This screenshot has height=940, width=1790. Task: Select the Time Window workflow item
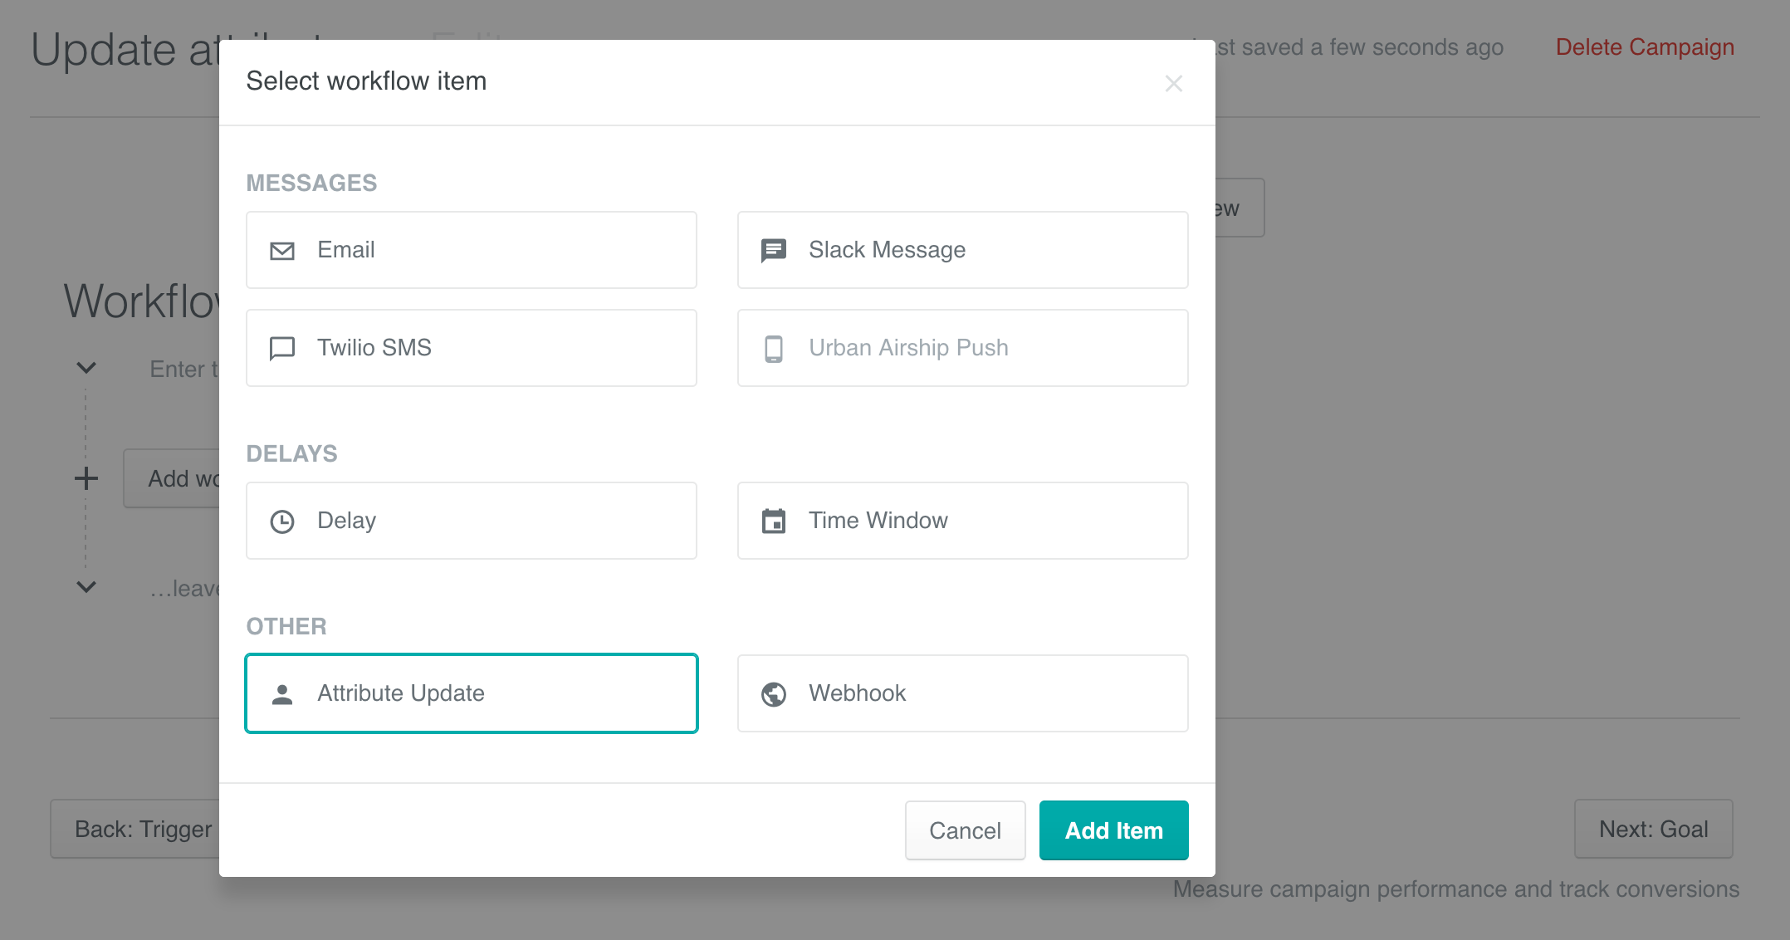click(962, 521)
